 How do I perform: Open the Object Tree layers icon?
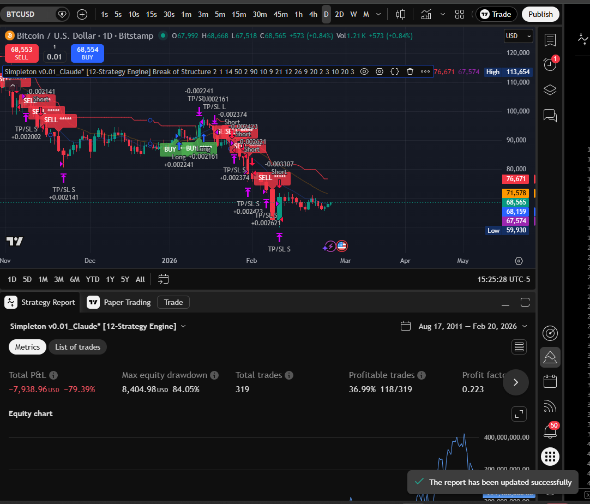pos(550,89)
